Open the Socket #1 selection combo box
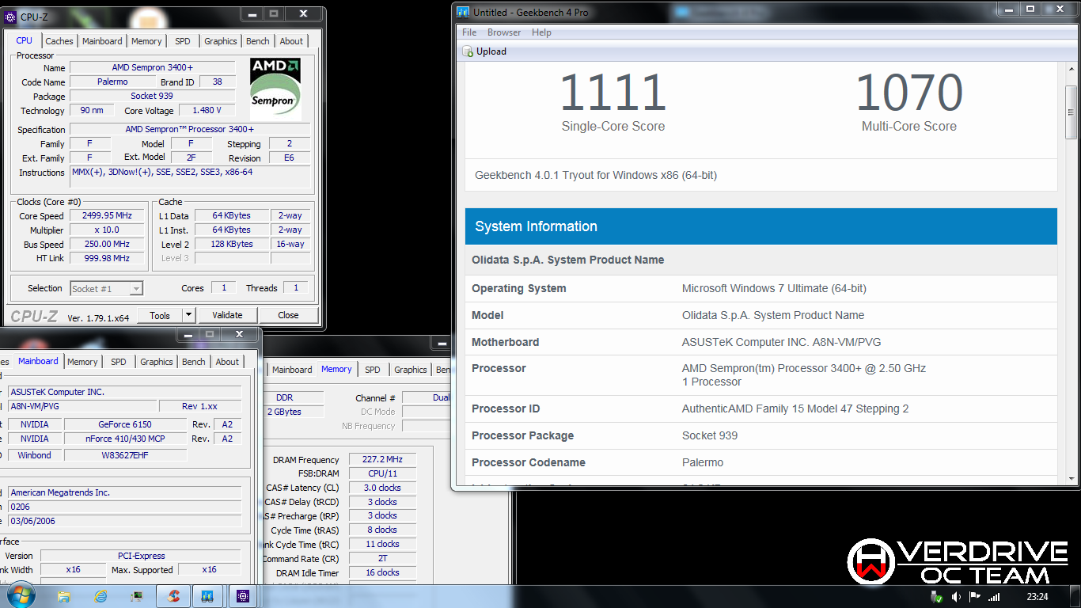The image size is (1081, 608). [107, 289]
